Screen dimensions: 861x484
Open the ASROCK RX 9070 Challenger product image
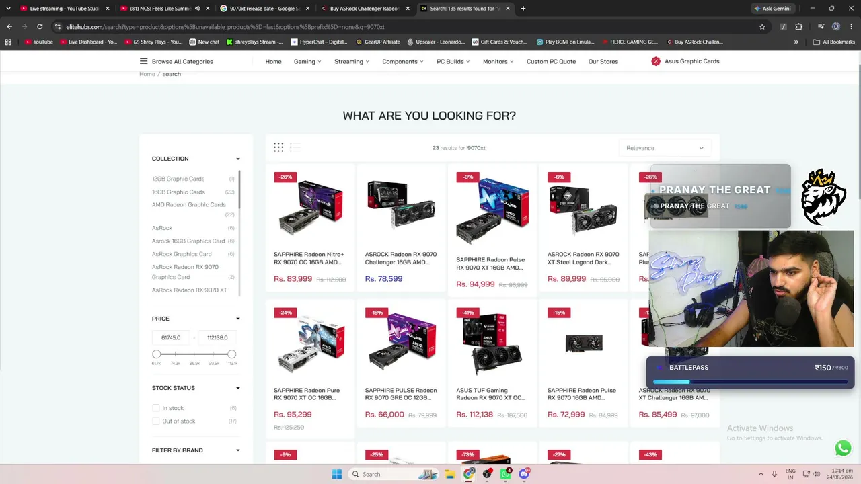tap(401, 204)
